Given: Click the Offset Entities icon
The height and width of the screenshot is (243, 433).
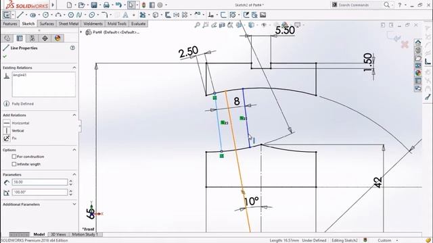Looking at the screenshot, I should (x=168, y=15).
